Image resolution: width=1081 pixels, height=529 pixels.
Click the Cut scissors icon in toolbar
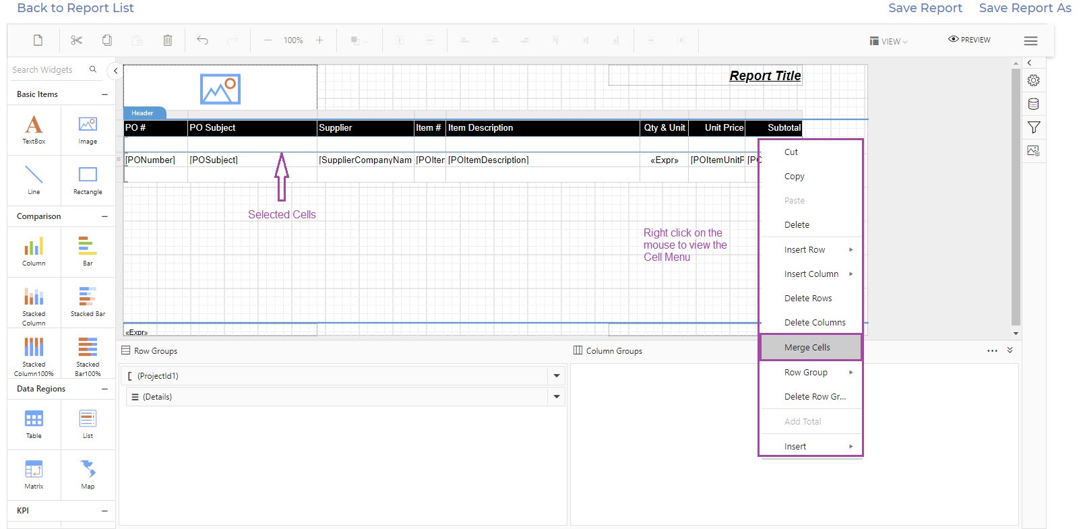click(x=76, y=40)
